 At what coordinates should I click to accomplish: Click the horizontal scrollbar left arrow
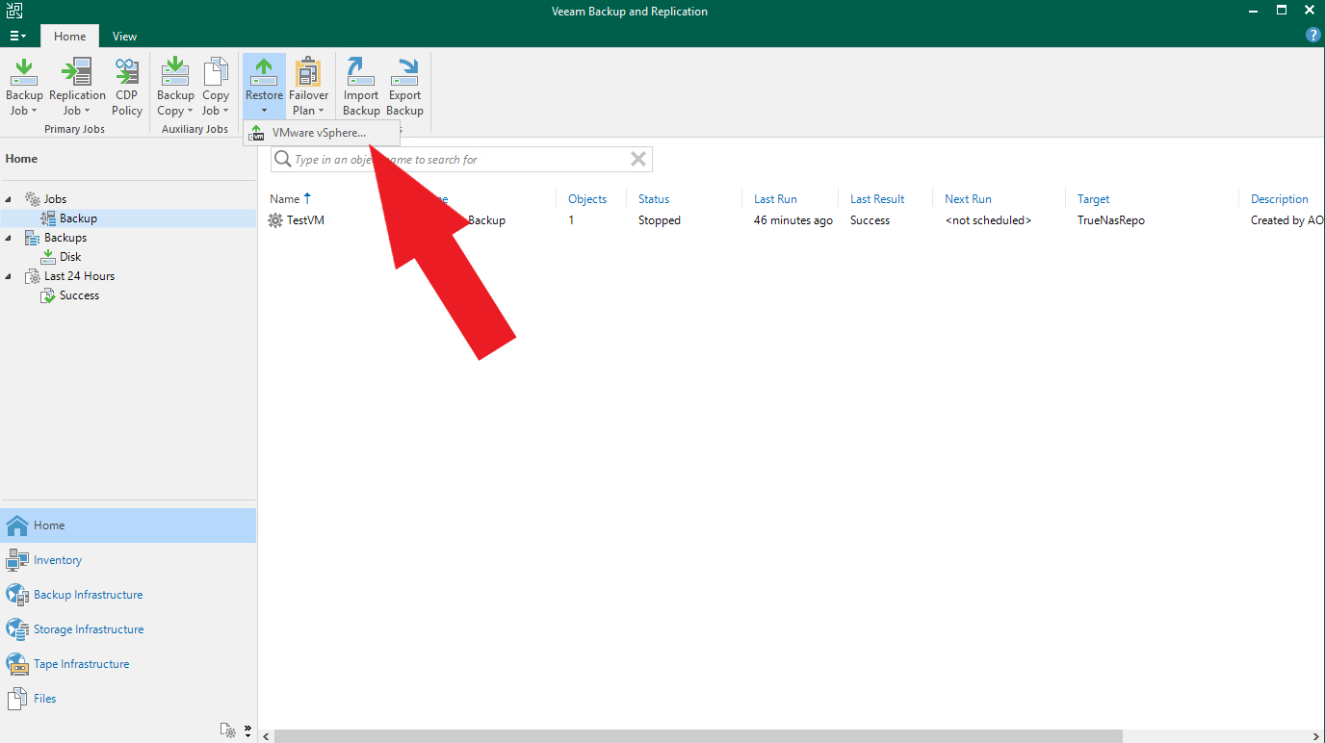click(x=265, y=735)
